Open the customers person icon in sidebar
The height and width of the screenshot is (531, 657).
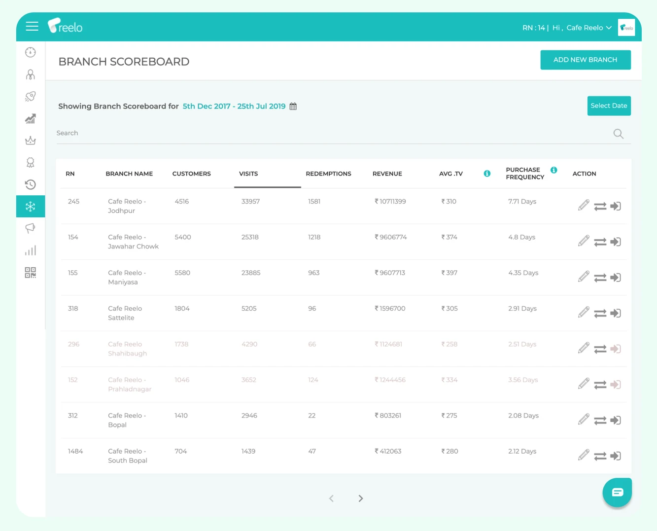click(31, 74)
